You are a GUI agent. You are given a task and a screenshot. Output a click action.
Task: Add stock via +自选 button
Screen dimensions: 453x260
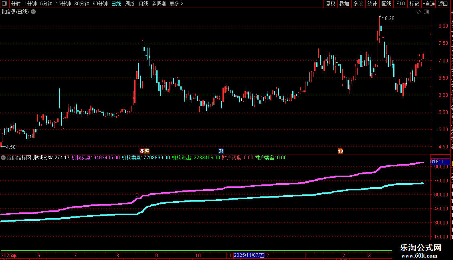click(x=429, y=4)
